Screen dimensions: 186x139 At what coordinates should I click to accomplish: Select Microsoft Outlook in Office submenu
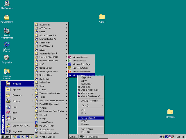pos(81,68)
